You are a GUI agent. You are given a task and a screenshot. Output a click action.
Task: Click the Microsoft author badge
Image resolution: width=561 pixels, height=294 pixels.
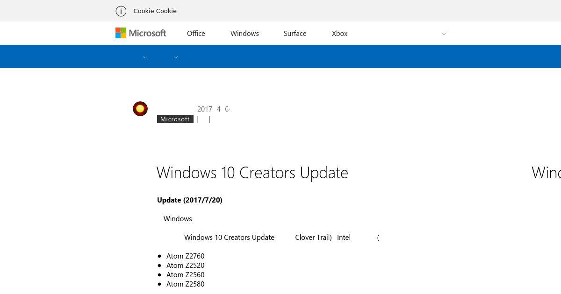pos(175,119)
